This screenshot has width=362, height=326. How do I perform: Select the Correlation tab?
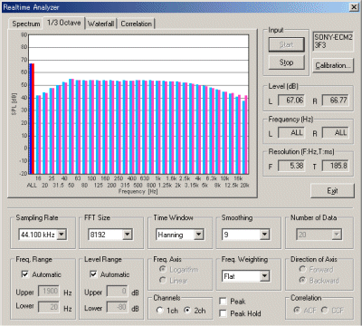point(137,24)
